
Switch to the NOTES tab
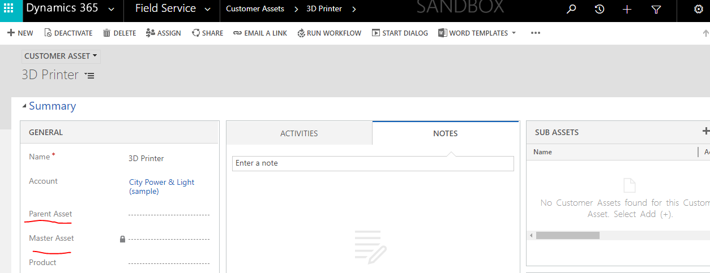click(446, 133)
